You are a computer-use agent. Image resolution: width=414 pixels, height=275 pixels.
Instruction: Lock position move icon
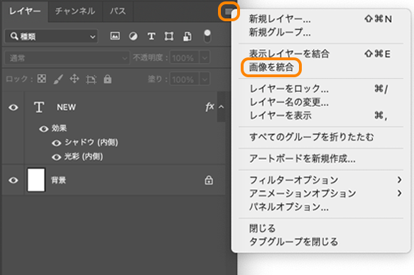75,79
